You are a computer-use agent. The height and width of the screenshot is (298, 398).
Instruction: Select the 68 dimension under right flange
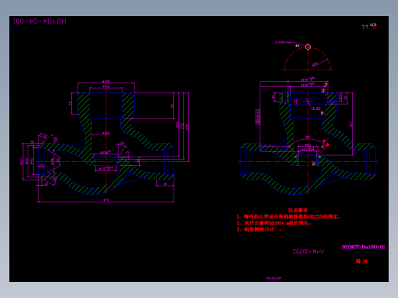[x=165, y=184]
